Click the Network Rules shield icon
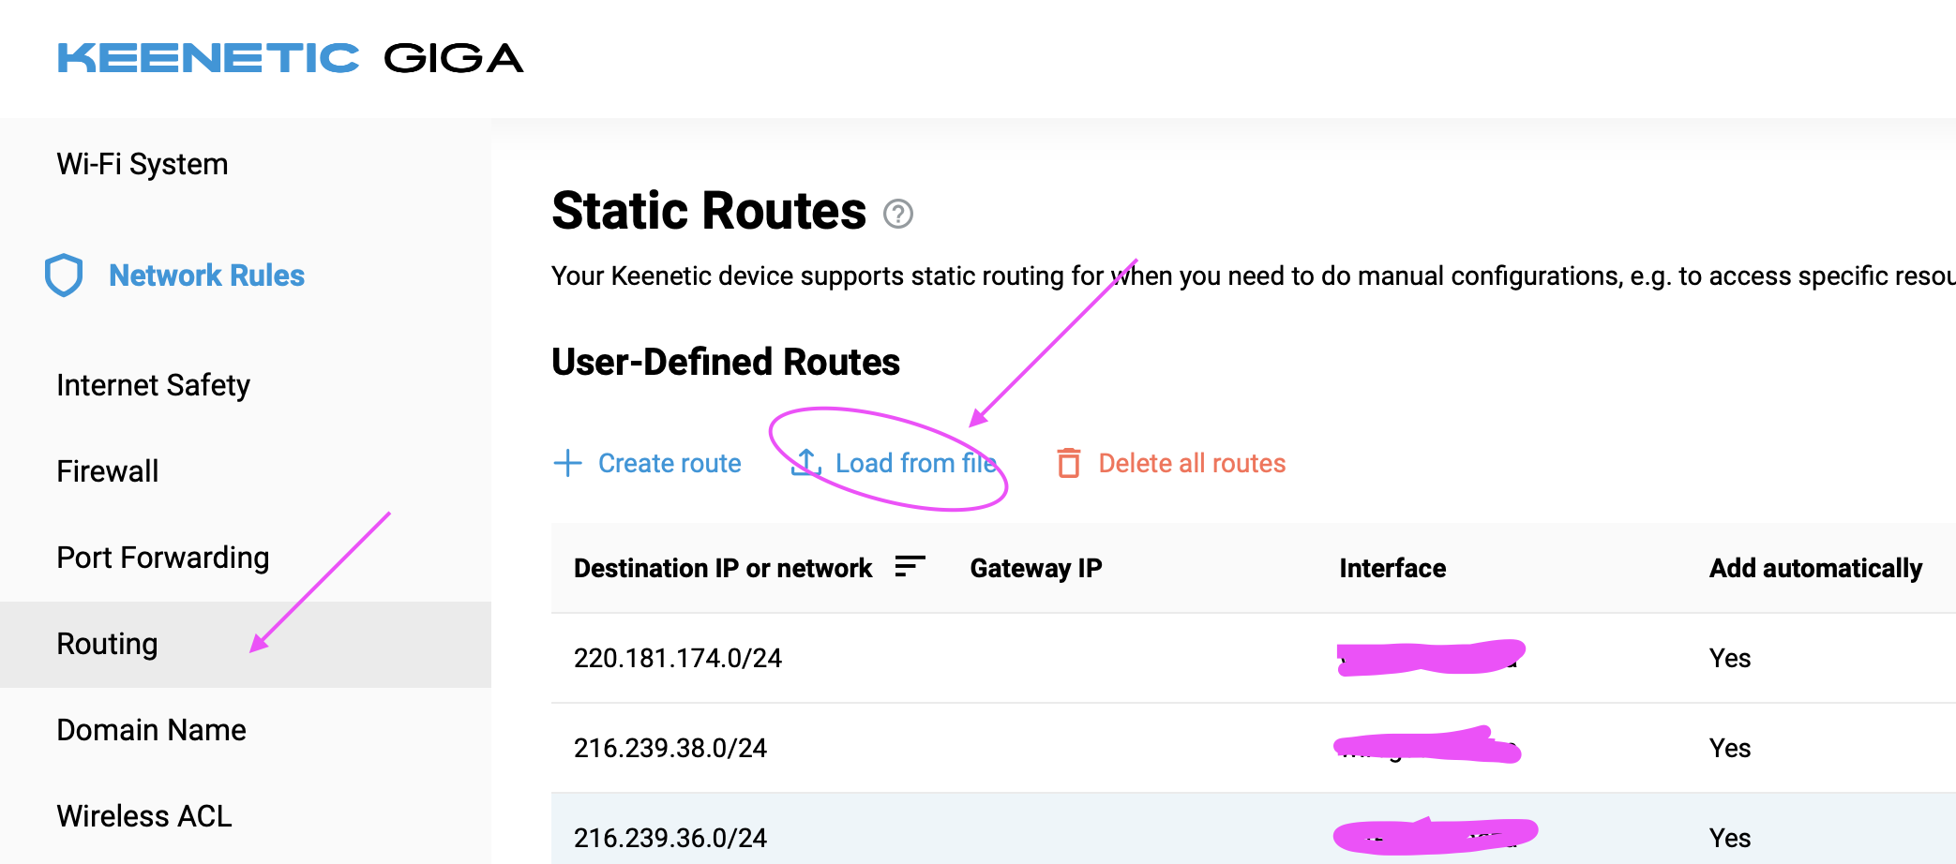Image resolution: width=1956 pixels, height=864 pixels. point(64,276)
